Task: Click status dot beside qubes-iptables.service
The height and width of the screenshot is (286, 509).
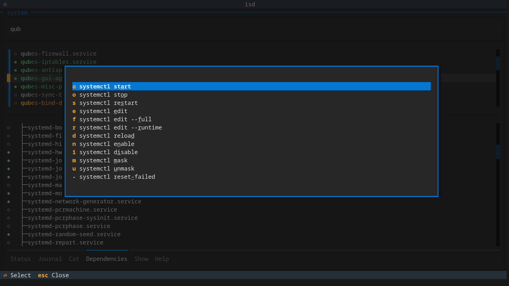Action: tap(15, 62)
